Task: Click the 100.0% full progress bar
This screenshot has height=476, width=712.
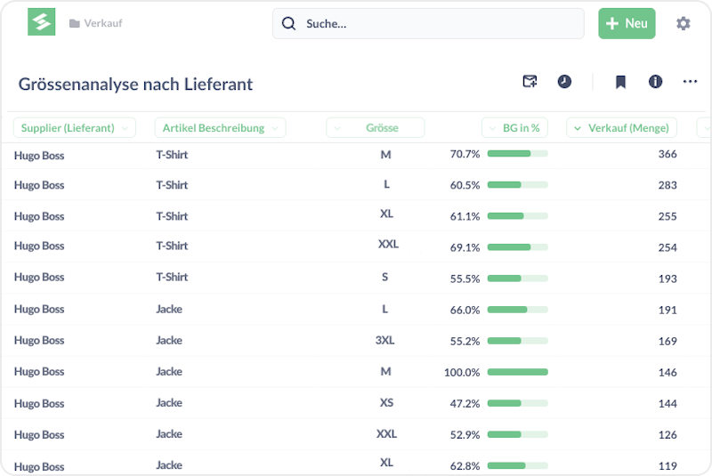Action: coord(518,372)
